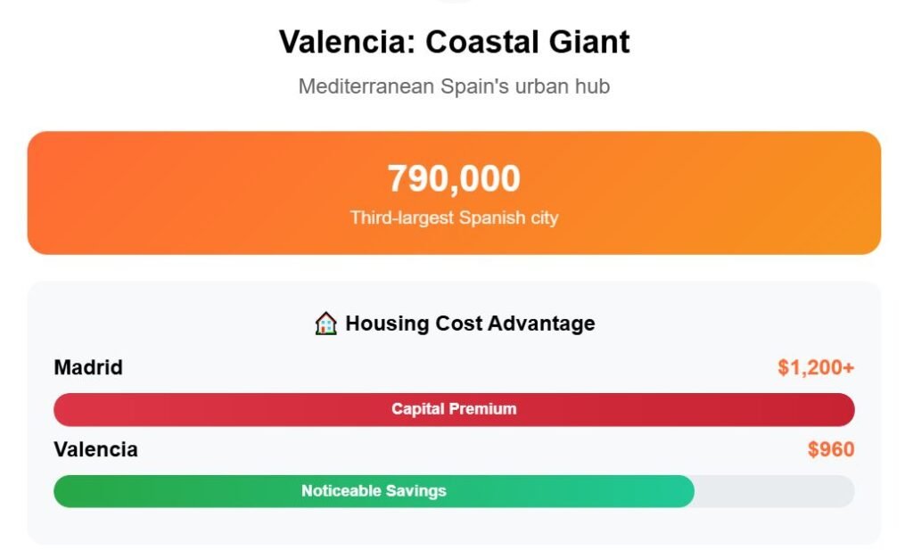The image size is (913, 550).
Task: Select the Madrid city label
Action: (88, 367)
